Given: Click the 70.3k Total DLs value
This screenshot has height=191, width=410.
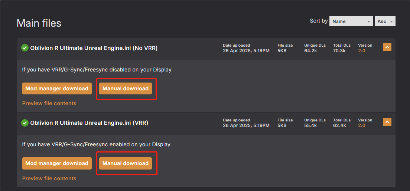Looking at the screenshot, I should tap(339, 51).
